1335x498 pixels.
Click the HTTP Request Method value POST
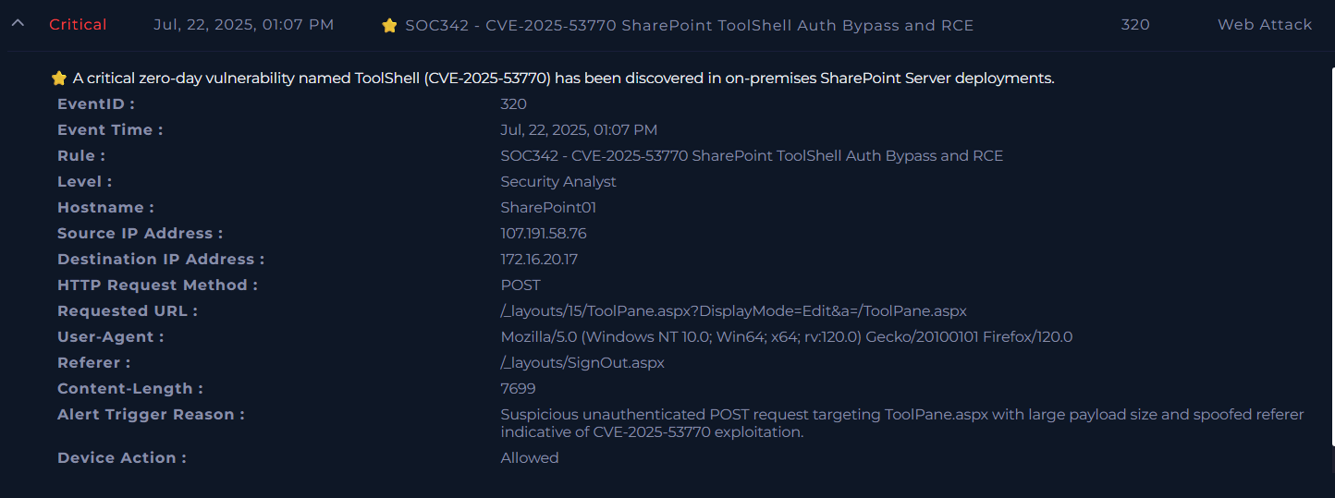click(521, 285)
